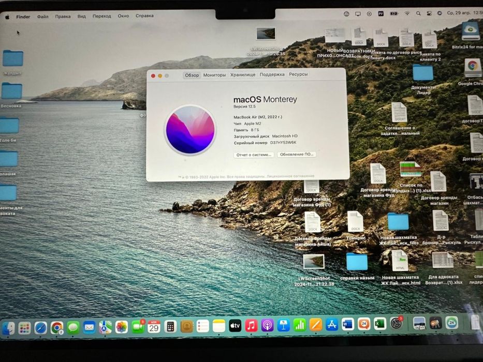Open FaceTime from the Dock
The image size is (483, 362).
click(x=138, y=327)
